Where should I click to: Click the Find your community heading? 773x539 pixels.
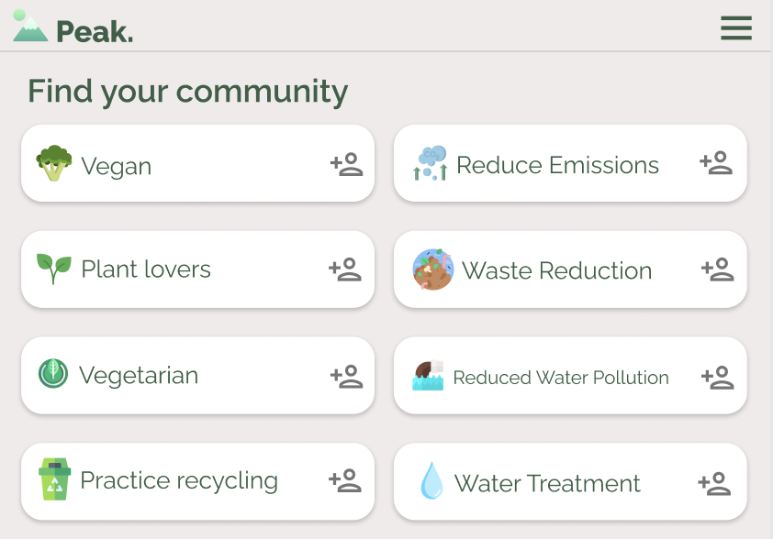click(188, 92)
